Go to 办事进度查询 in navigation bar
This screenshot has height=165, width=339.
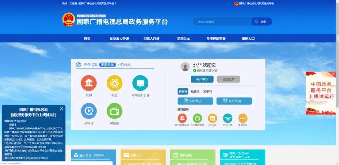(x=216, y=38)
